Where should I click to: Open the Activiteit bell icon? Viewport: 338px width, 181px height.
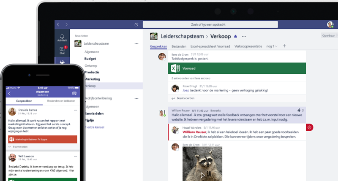[62, 38]
